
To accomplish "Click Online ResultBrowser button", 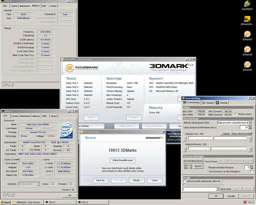I will pos(122,160).
